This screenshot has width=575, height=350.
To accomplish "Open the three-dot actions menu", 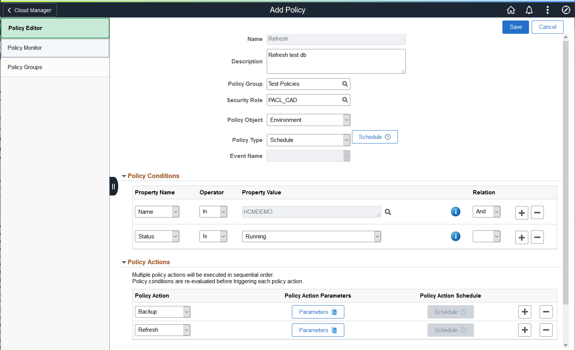I will (x=547, y=10).
